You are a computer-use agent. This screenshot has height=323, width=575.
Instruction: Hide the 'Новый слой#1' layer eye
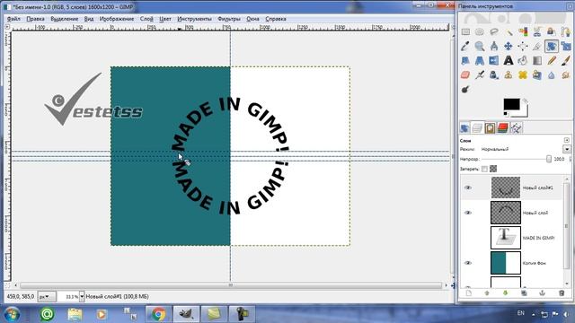(468, 188)
